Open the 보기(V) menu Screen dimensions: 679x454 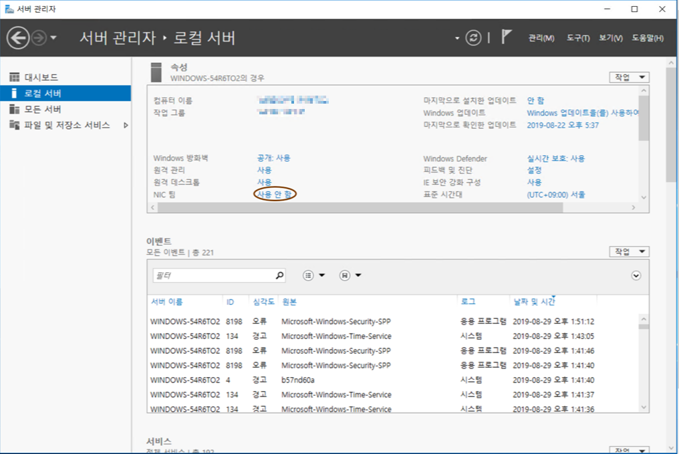611,38
